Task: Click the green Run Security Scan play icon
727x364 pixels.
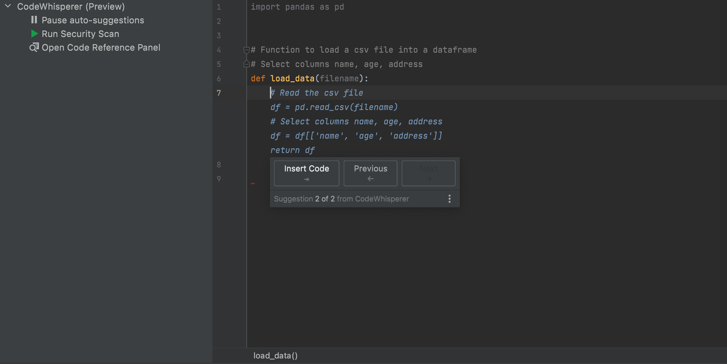Action: (34, 34)
